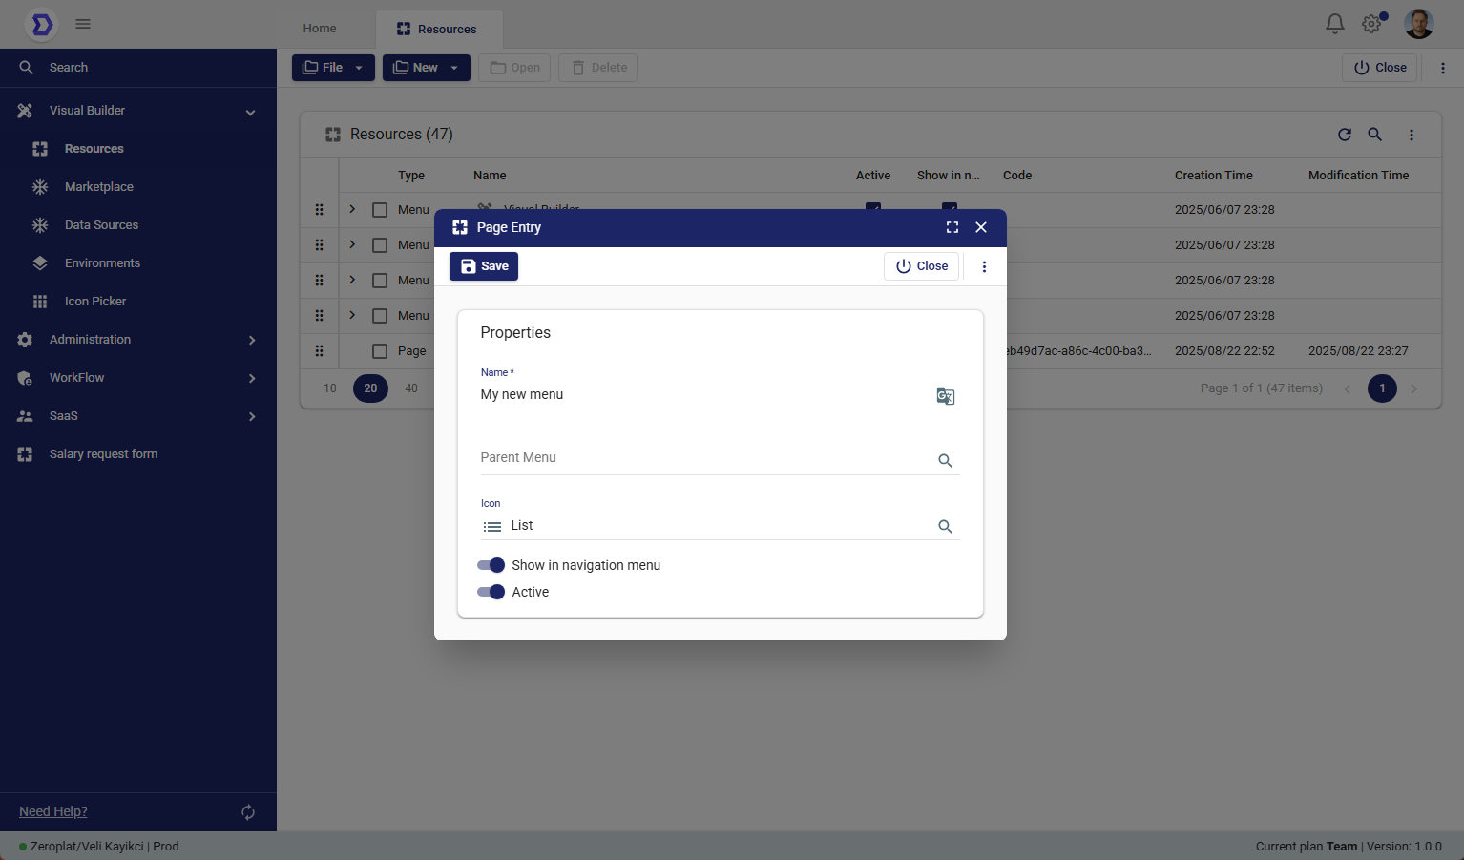Screen dimensions: 1464x860
Task: Switch to the Home tab
Action: tap(320, 29)
